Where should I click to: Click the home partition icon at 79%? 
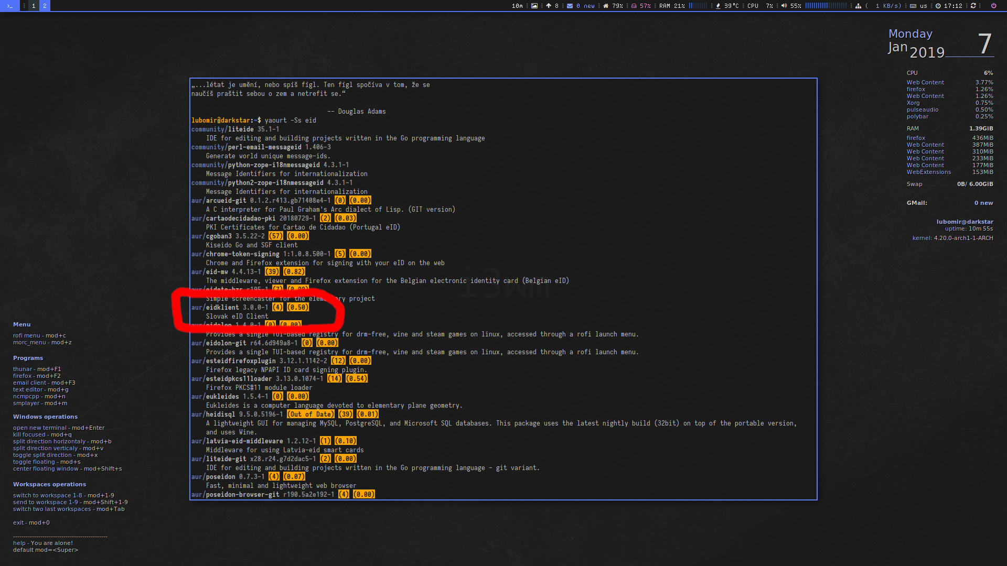click(x=606, y=6)
